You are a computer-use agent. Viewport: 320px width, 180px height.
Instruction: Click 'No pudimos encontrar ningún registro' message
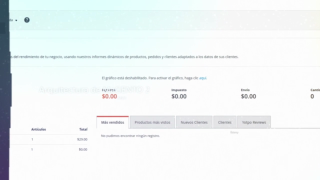[x=130, y=135]
